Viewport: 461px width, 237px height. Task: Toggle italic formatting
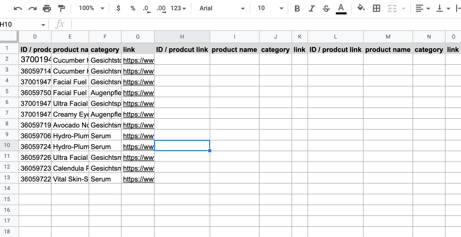pyautogui.click(x=312, y=8)
